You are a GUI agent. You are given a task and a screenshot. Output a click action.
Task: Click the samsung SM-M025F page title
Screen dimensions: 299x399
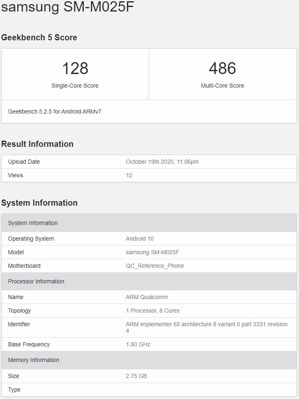click(x=68, y=6)
